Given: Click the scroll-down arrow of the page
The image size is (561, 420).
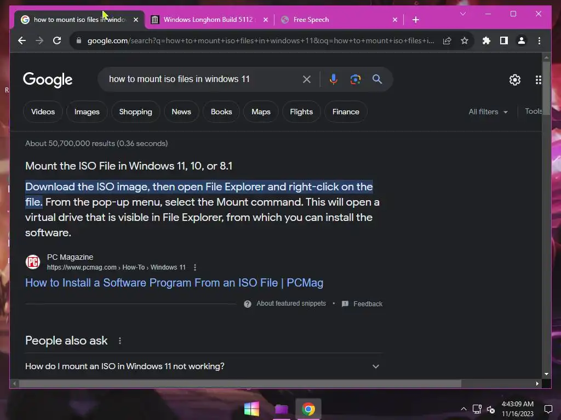Looking at the screenshot, I should (x=546, y=374).
